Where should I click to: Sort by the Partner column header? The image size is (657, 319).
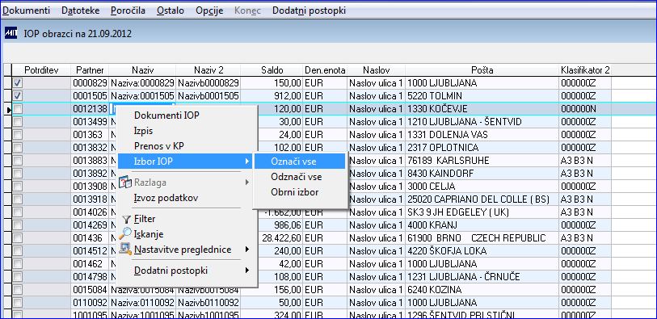pos(90,70)
